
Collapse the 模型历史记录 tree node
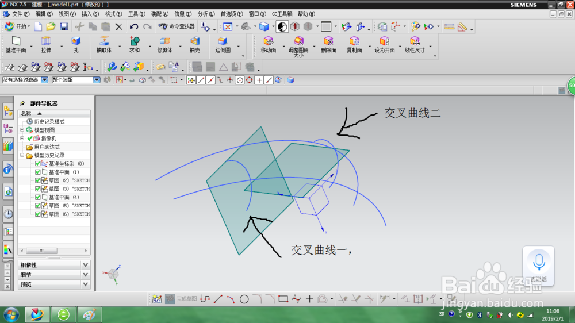coord(22,155)
